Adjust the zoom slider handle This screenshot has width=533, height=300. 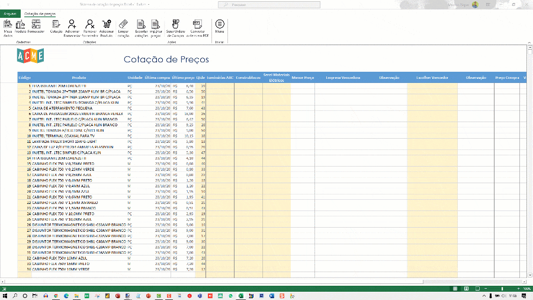point(502,288)
